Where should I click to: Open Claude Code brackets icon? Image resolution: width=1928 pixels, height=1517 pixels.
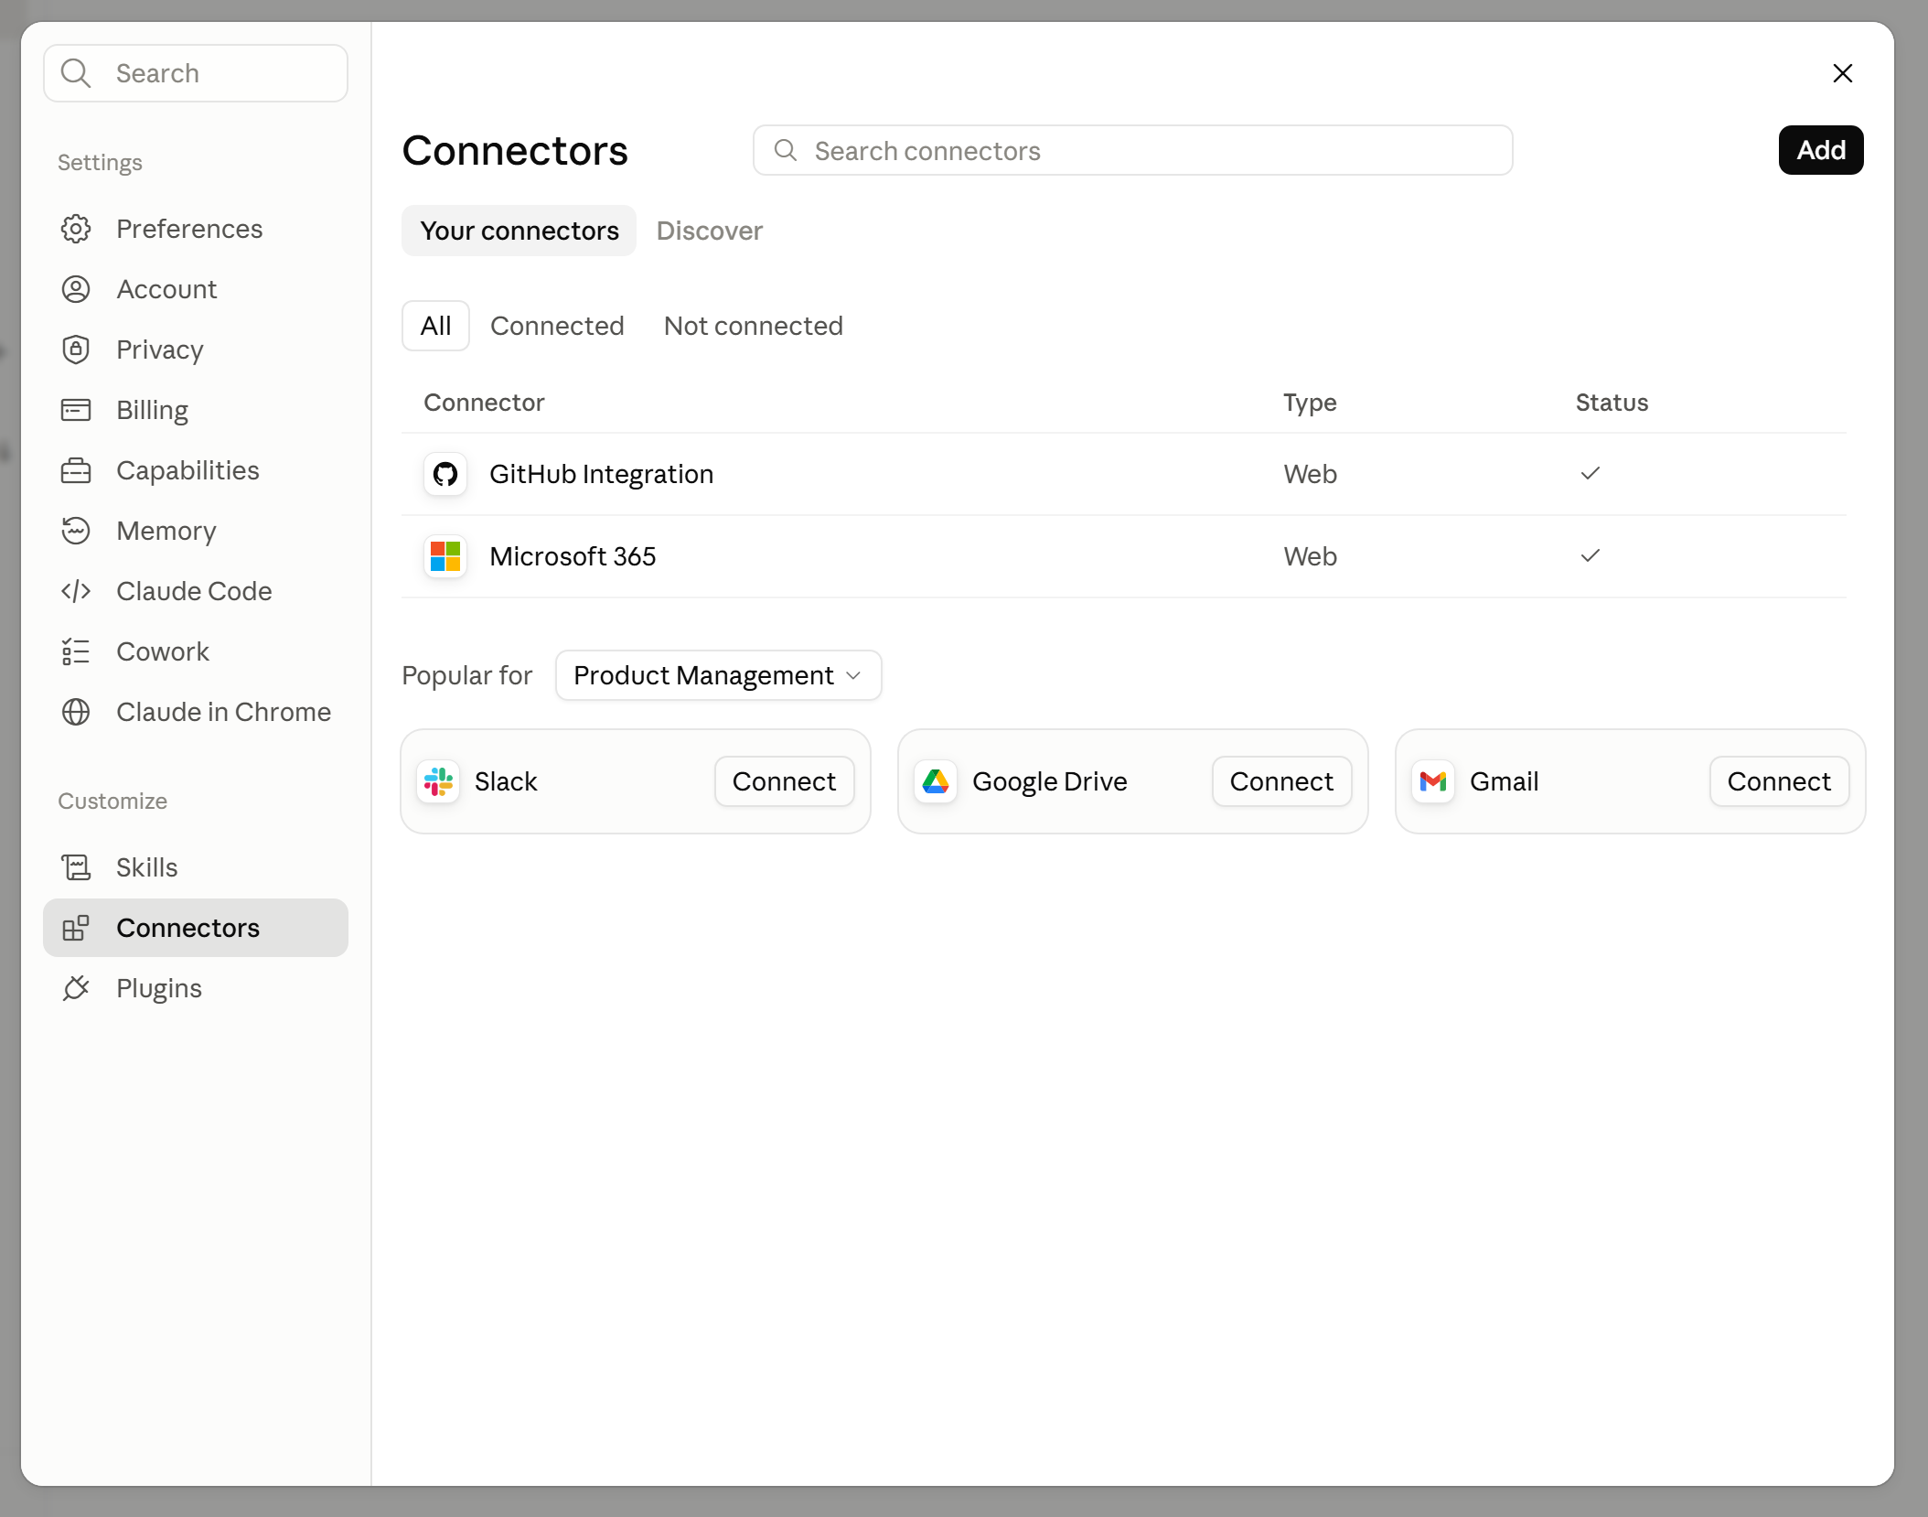[76, 591]
